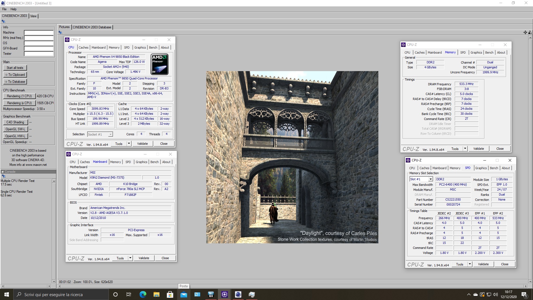Image resolution: width=533 pixels, height=300 pixels.
Task: Open the File menu
Action: coord(4,9)
